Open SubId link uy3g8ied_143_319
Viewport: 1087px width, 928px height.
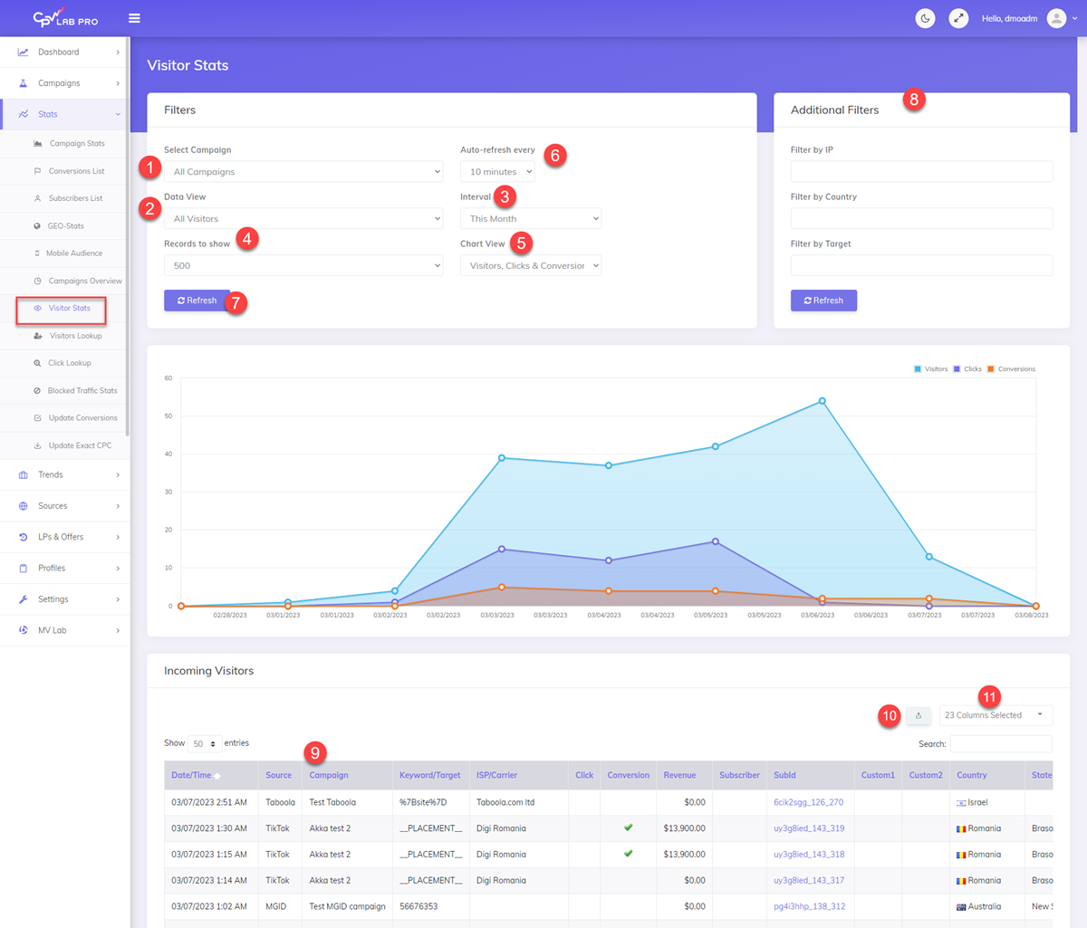coord(808,828)
